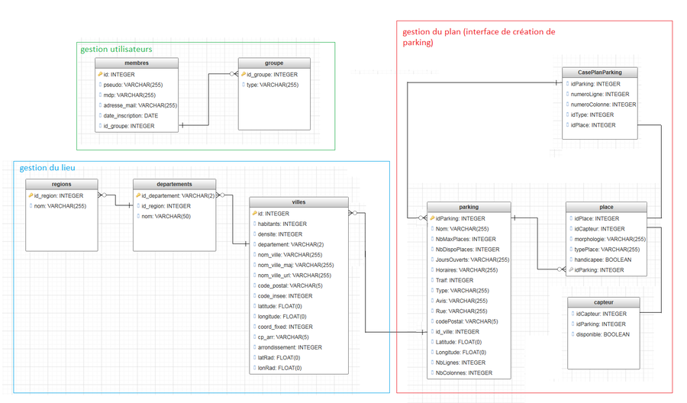Screen dimensions: 687x403
Task: Select the NbMaxPlaces field in parking
Action: click(x=466, y=239)
